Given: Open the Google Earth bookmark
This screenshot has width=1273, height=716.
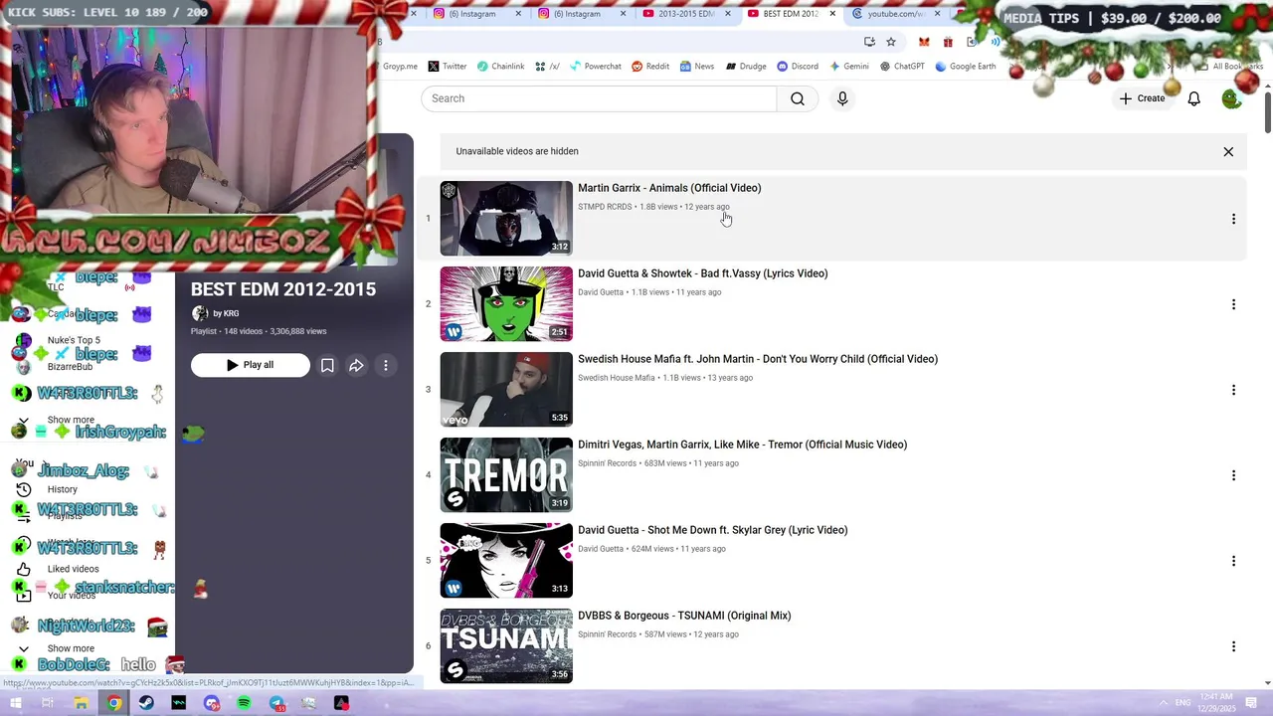Looking at the screenshot, I should click(965, 67).
